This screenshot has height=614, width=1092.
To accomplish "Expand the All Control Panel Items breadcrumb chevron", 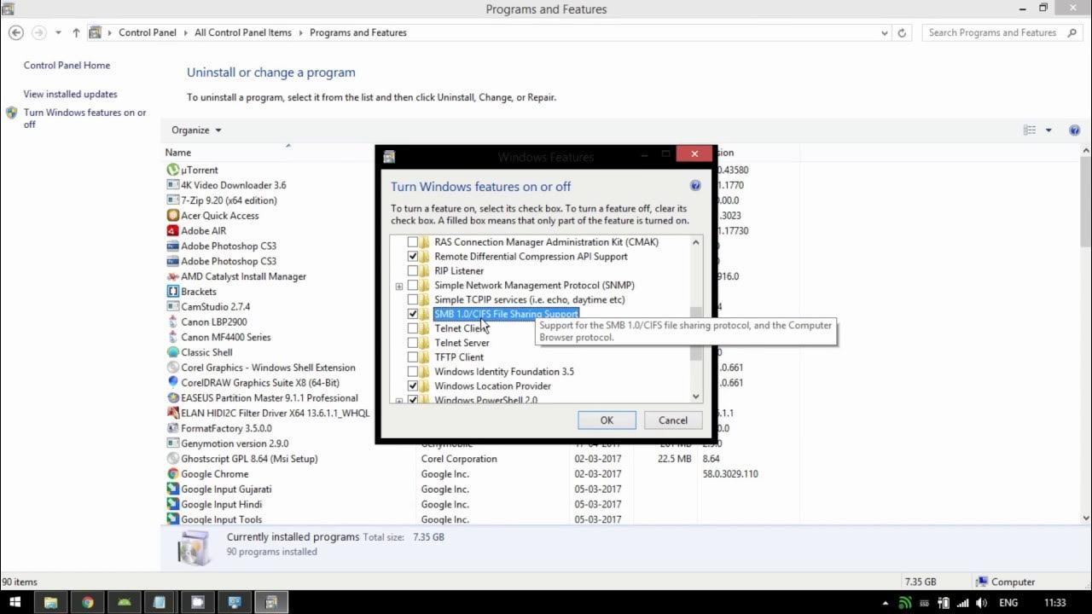I will pyautogui.click(x=300, y=32).
